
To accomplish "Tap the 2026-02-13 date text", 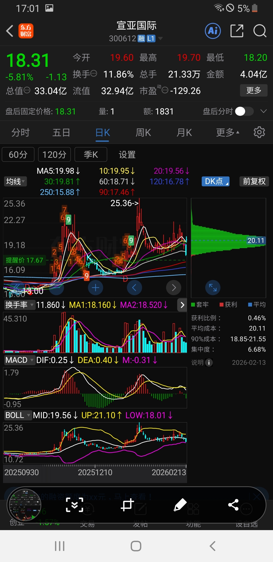I will point(249,363).
